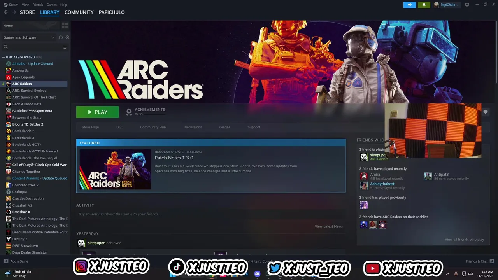Open the Support link
Screen dimensions: 498x280
254,127
